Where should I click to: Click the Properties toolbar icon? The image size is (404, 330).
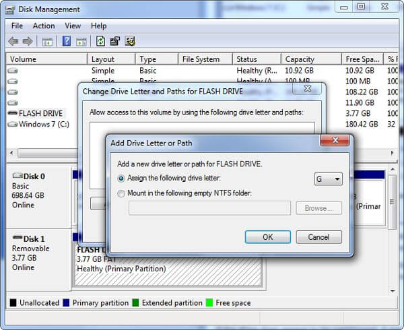tap(115, 41)
